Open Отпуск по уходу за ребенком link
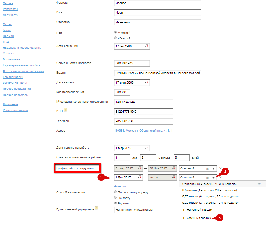The image size is (271, 225). click(x=23, y=71)
